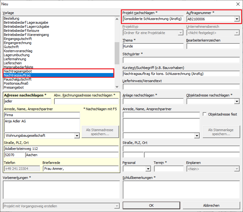The height and width of the screenshot is (212, 243).
Task: Select Nachtragsangebot in the Vorlage list
Action: point(18,71)
